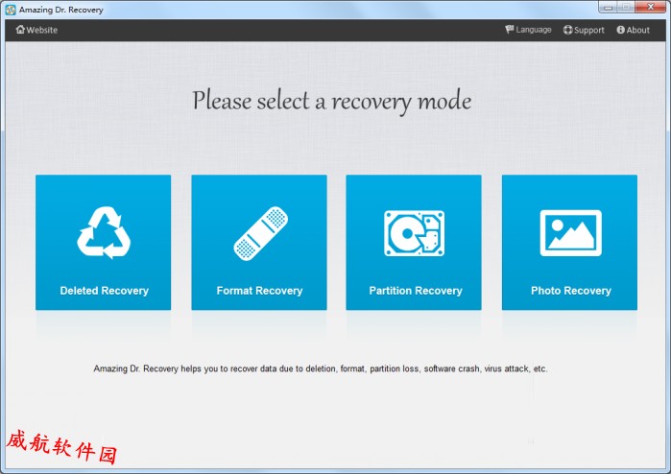Select the Partition Recovery label

pos(416,291)
